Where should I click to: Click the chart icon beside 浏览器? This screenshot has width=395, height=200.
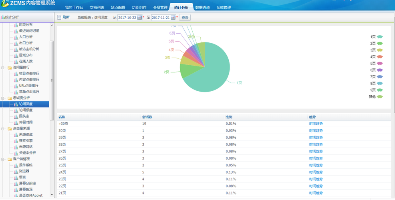[16, 171]
